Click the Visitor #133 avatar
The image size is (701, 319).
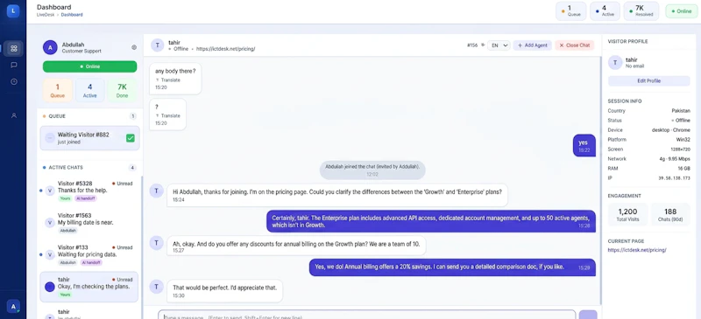[50, 254]
